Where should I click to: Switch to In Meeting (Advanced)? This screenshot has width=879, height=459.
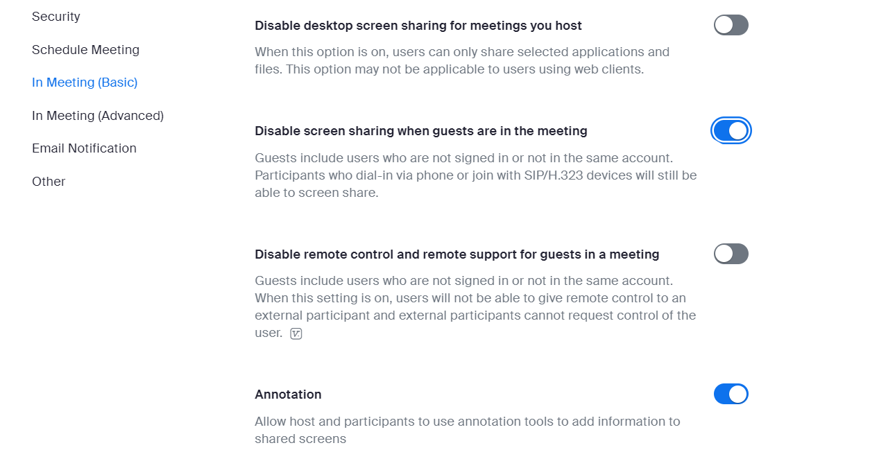pos(98,115)
